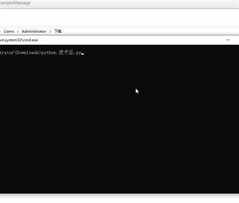Click the python 皮卡丘.py command line
The width and height of the screenshot is (239, 203).
[x=42, y=53]
